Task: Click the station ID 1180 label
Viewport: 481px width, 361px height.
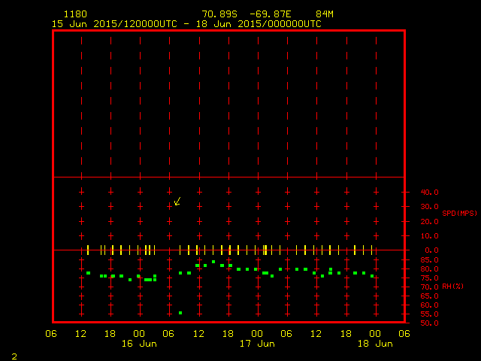Action: (74, 14)
